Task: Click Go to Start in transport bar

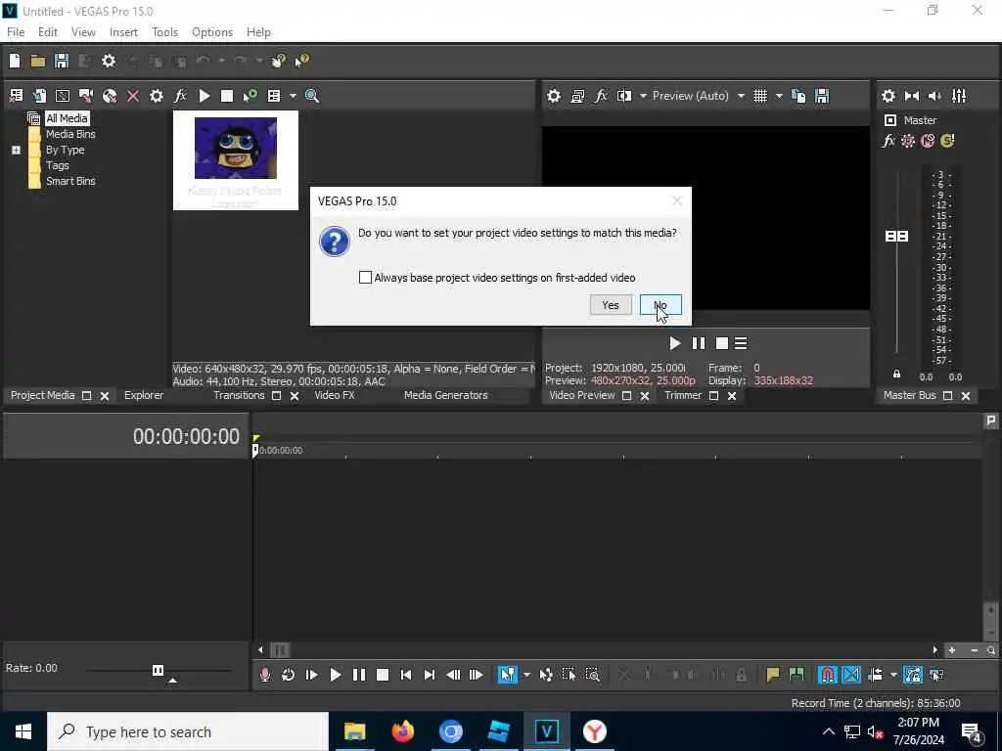Action: pyautogui.click(x=406, y=675)
